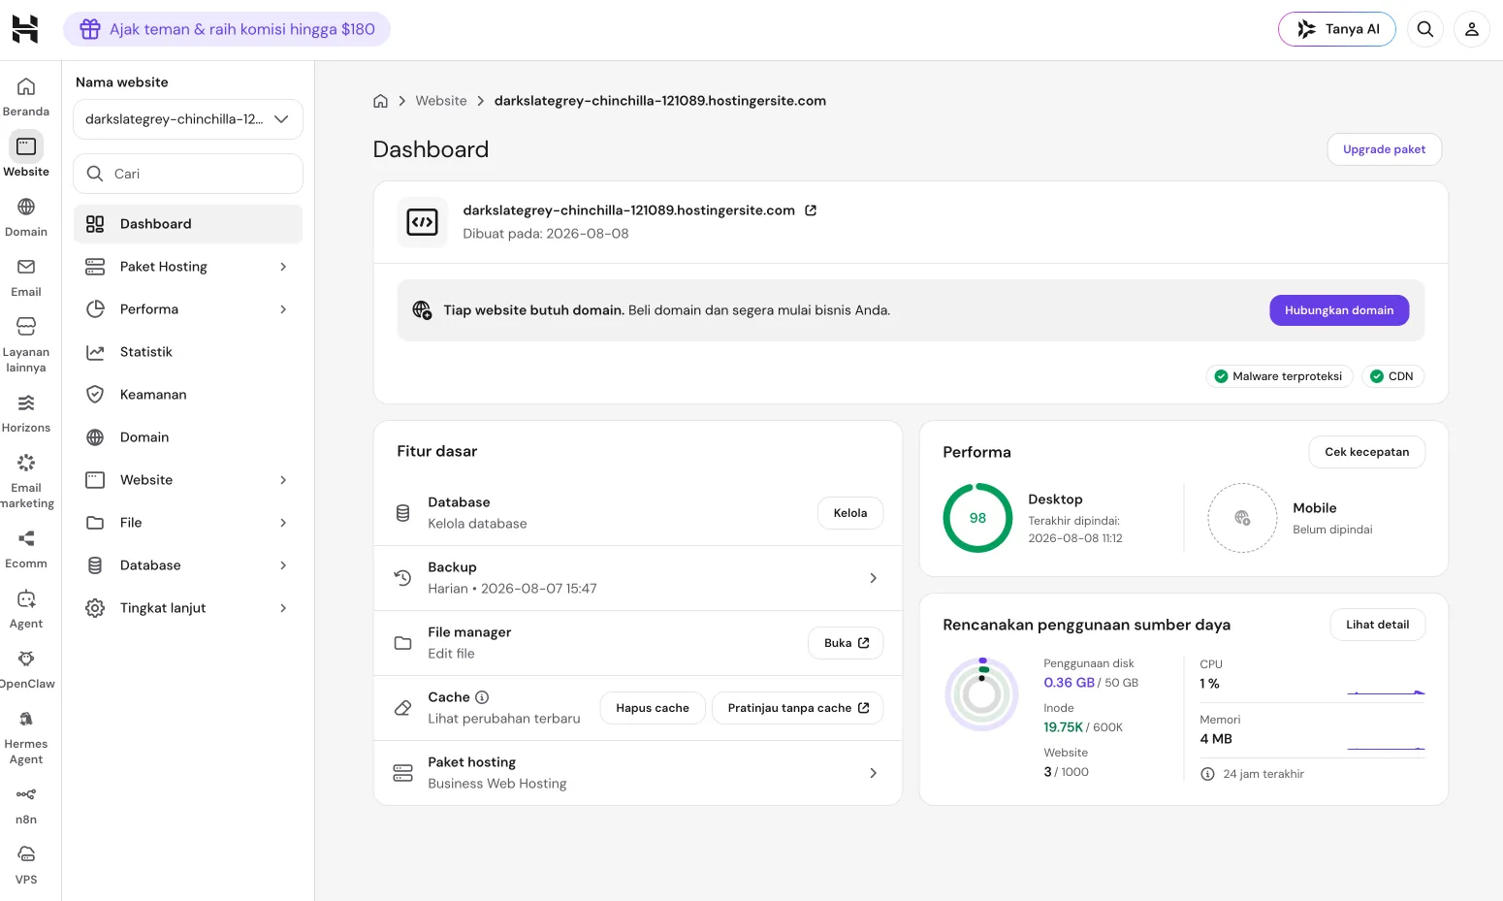Open VPS in the left rail
The height and width of the screenshot is (901, 1503).
[x=26, y=865]
